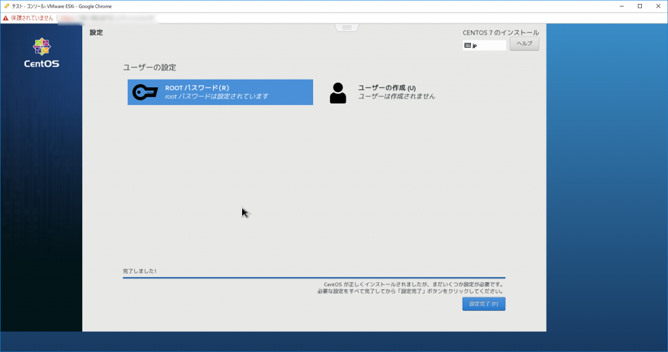The height and width of the screenshot is (352, 668).
Task: Click the key icon for root password
Action: tap(145, 92)
